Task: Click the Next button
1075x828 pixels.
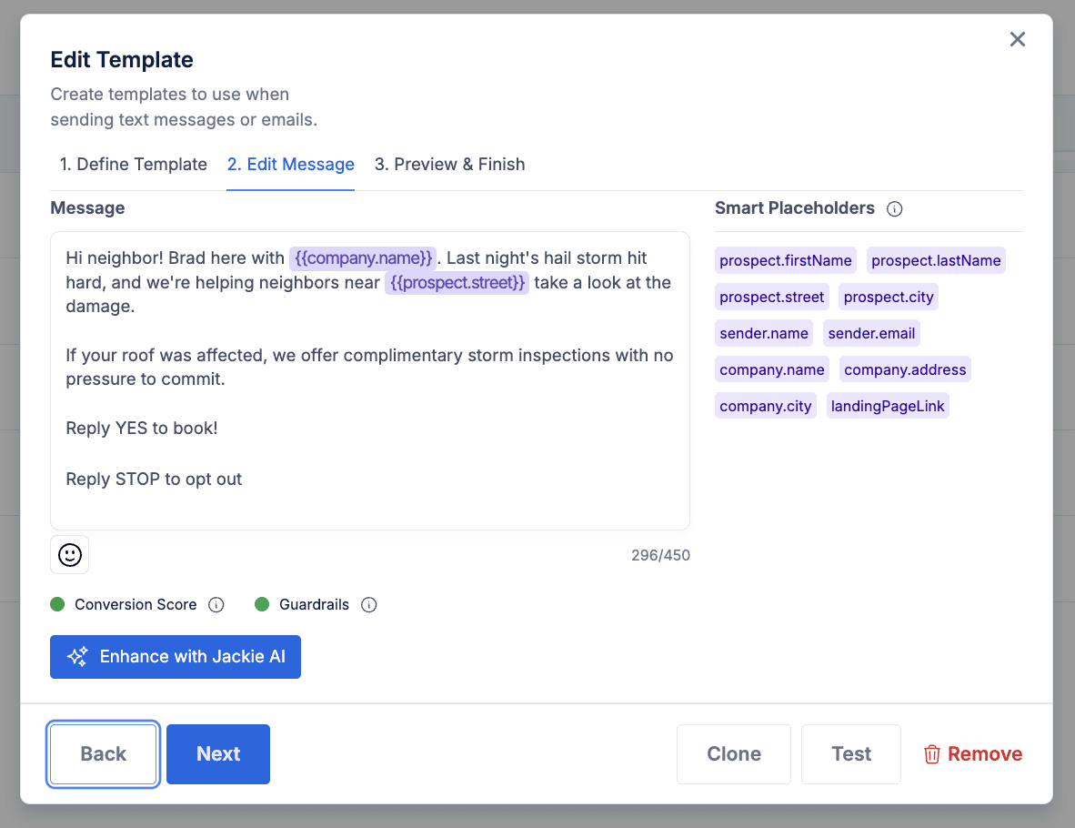Action: [218, 754]
